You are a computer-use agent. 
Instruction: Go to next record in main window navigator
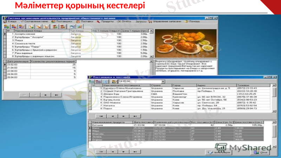click(46, 95)
